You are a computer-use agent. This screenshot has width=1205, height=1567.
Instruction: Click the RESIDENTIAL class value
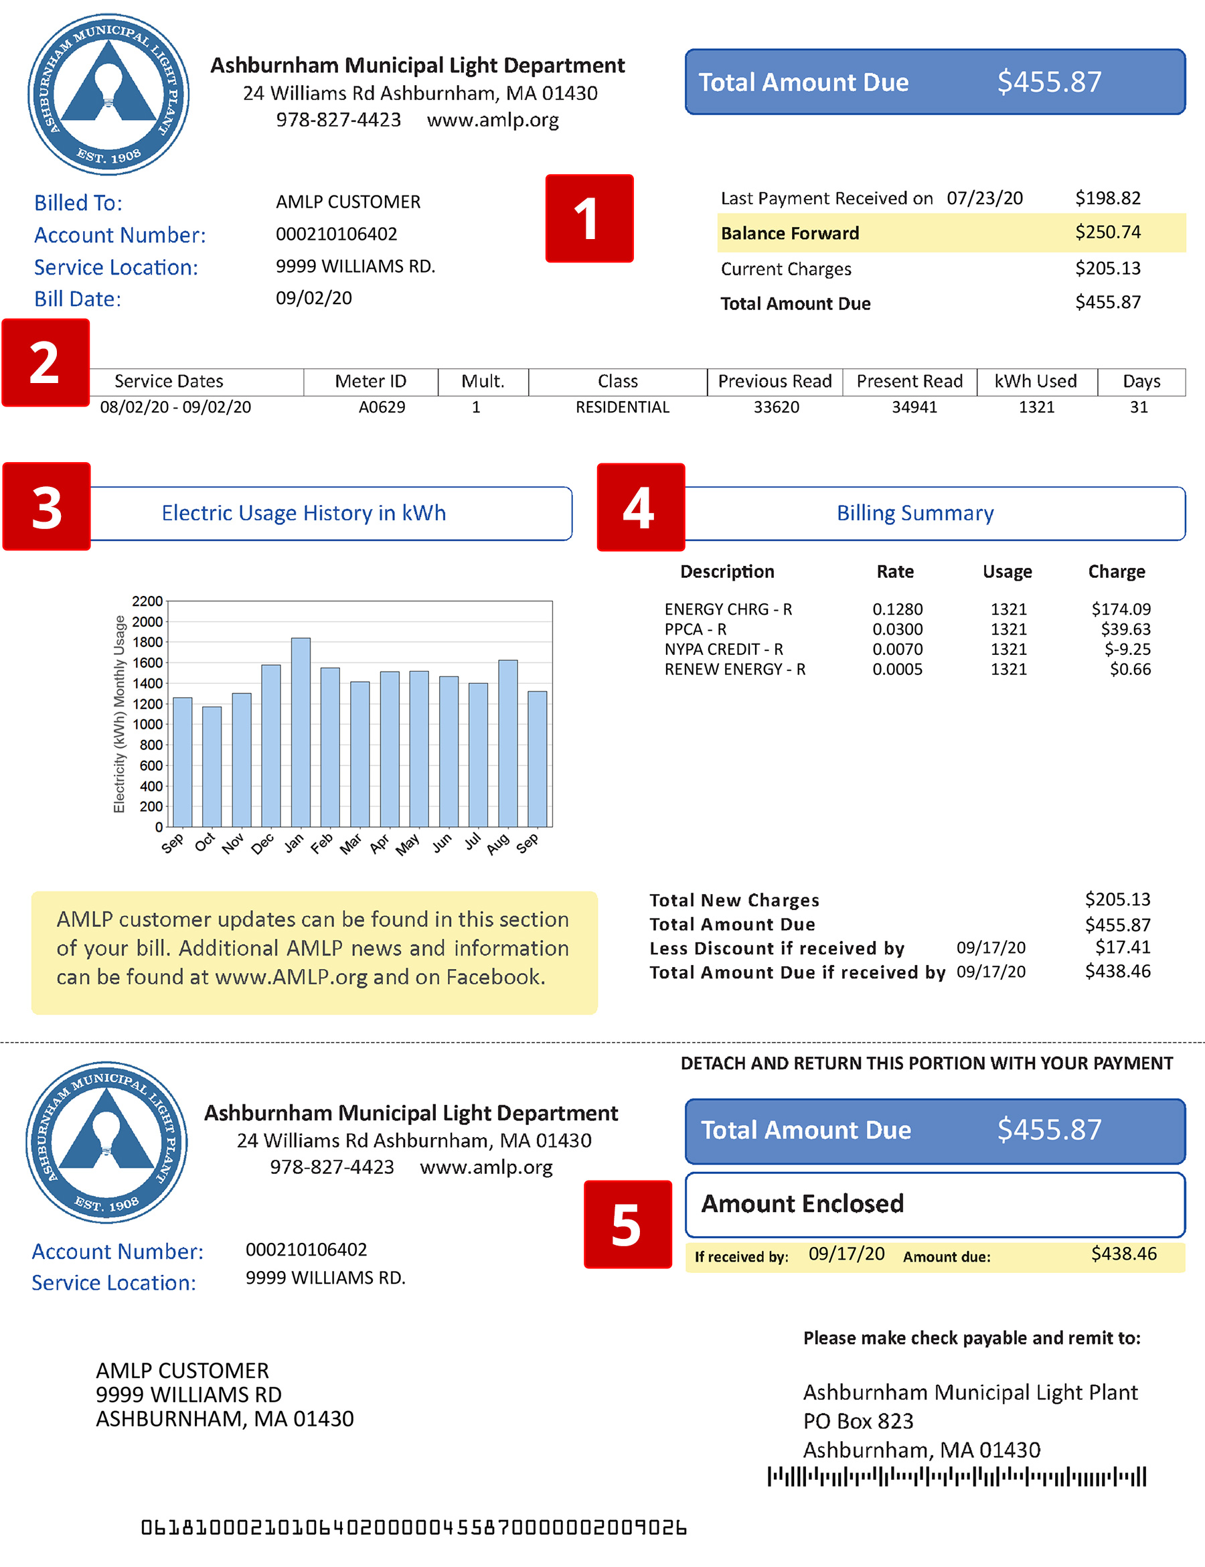pos(623,408)
